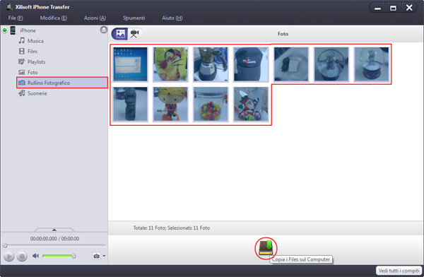Viewport: 424px width, 277px height.
Task: Adjust the green volume slider
Action: point(59,256)
